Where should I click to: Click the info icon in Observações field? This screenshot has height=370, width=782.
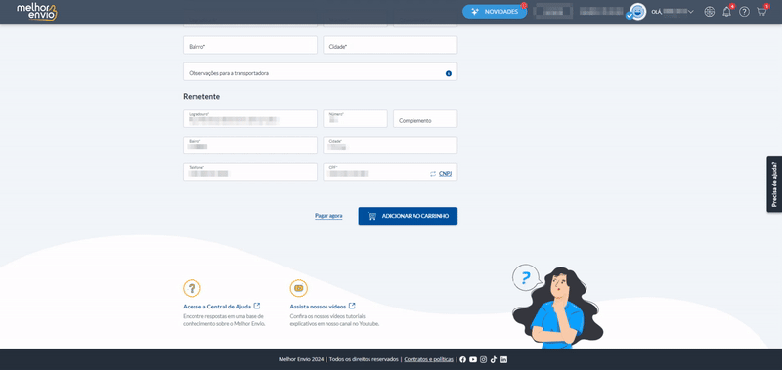449,73
